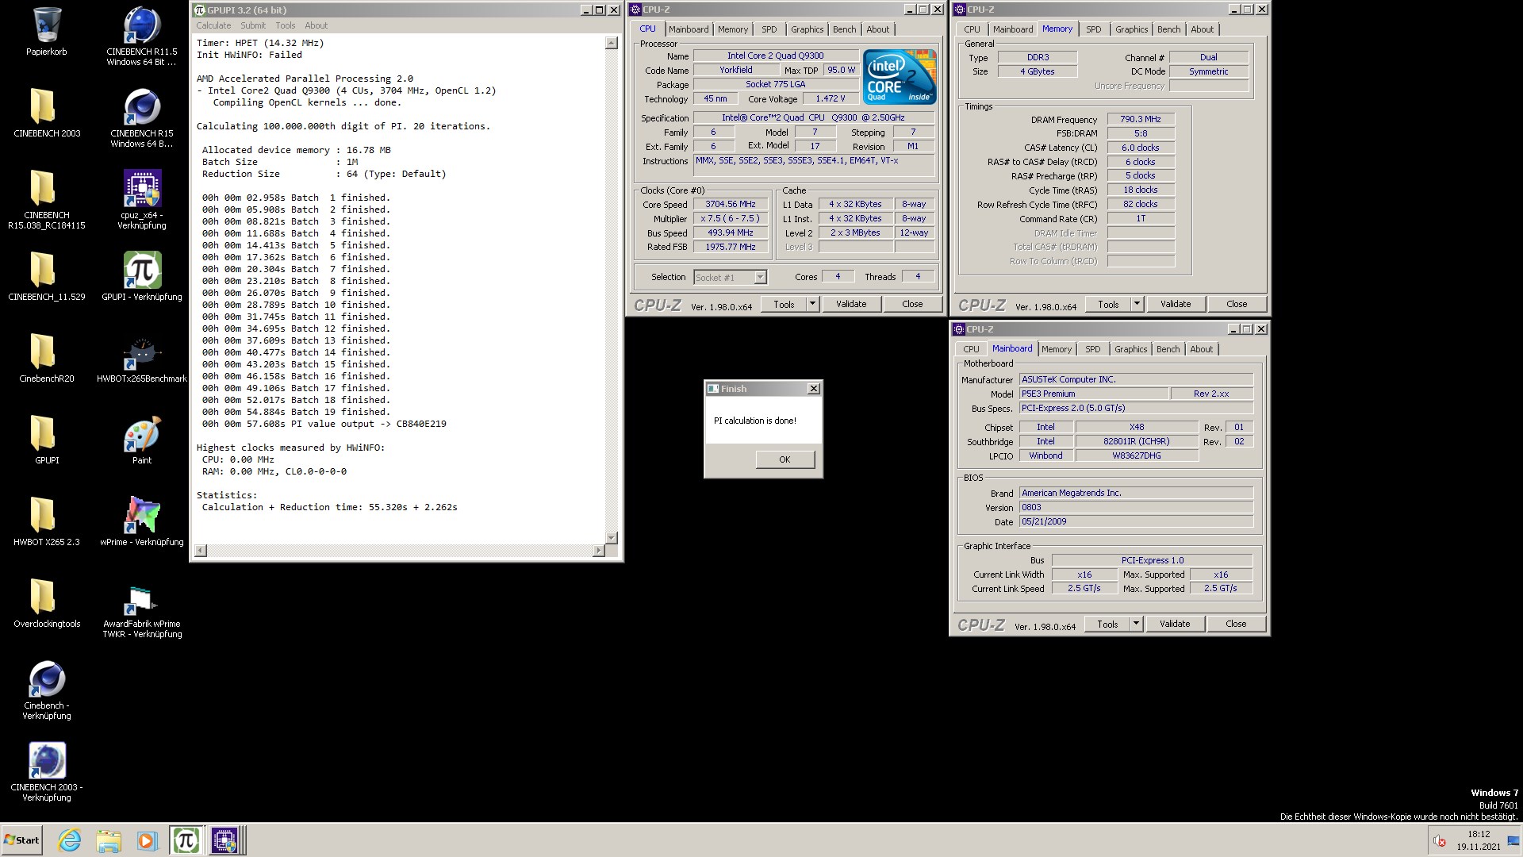Click Show desktop strip beside the clock

[1513, 840]
